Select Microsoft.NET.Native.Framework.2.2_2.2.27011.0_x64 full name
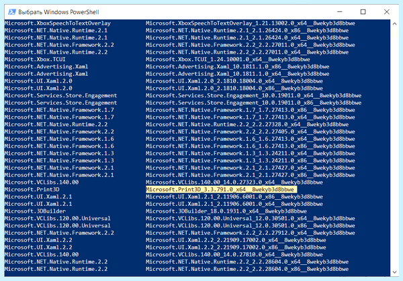403x281 pixels. point(251,45)
